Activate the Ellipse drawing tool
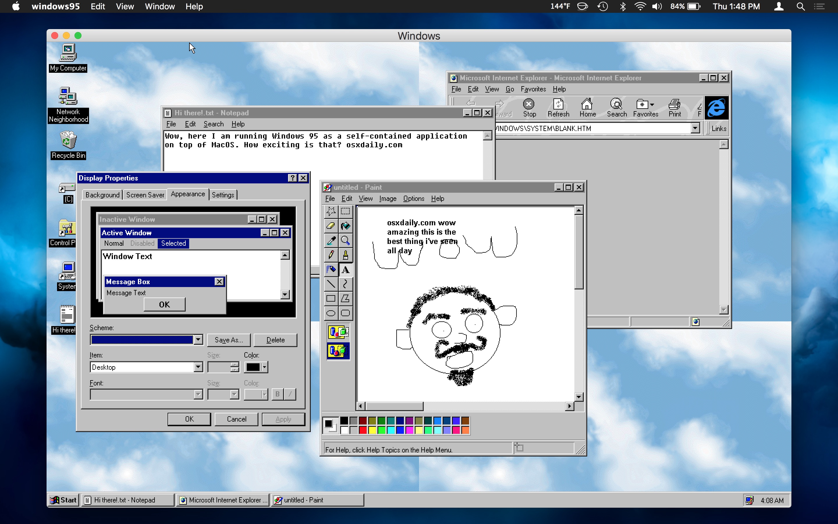 point(331,313)
